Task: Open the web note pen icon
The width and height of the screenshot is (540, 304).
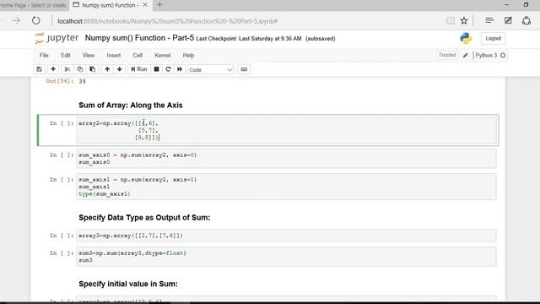Action: [x=508, y=20]
